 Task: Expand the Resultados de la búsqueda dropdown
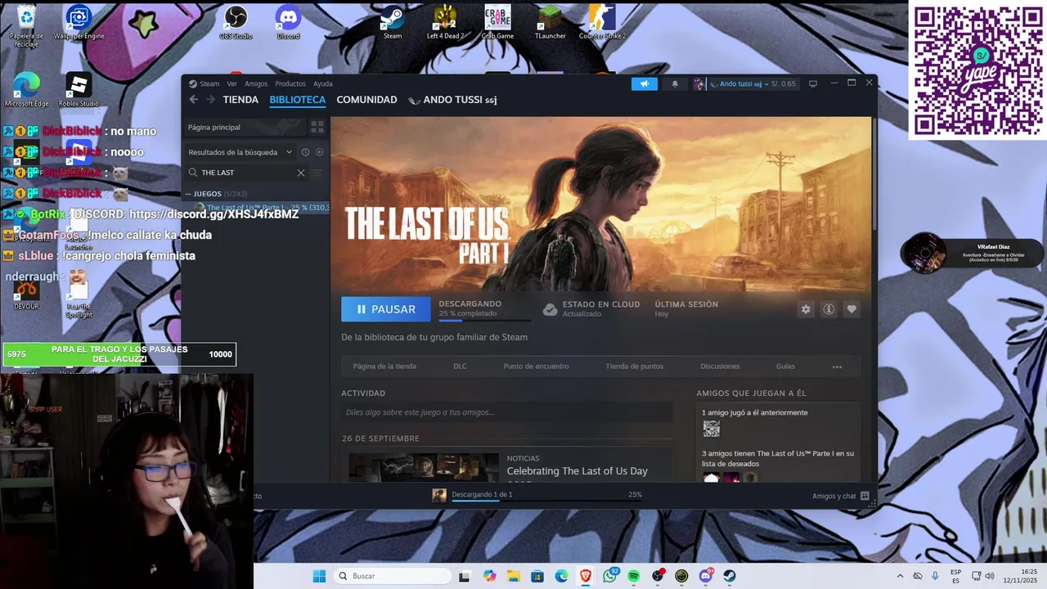pyautogui.click(x=240, y=152)
